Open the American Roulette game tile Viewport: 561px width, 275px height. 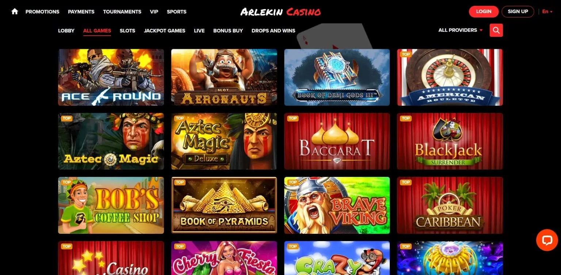tap(450, 77)
